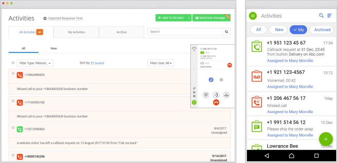Tap the Archived filter chip on mobile
Image resolution: width=338 pixels, height=163 pixels.
322,30
